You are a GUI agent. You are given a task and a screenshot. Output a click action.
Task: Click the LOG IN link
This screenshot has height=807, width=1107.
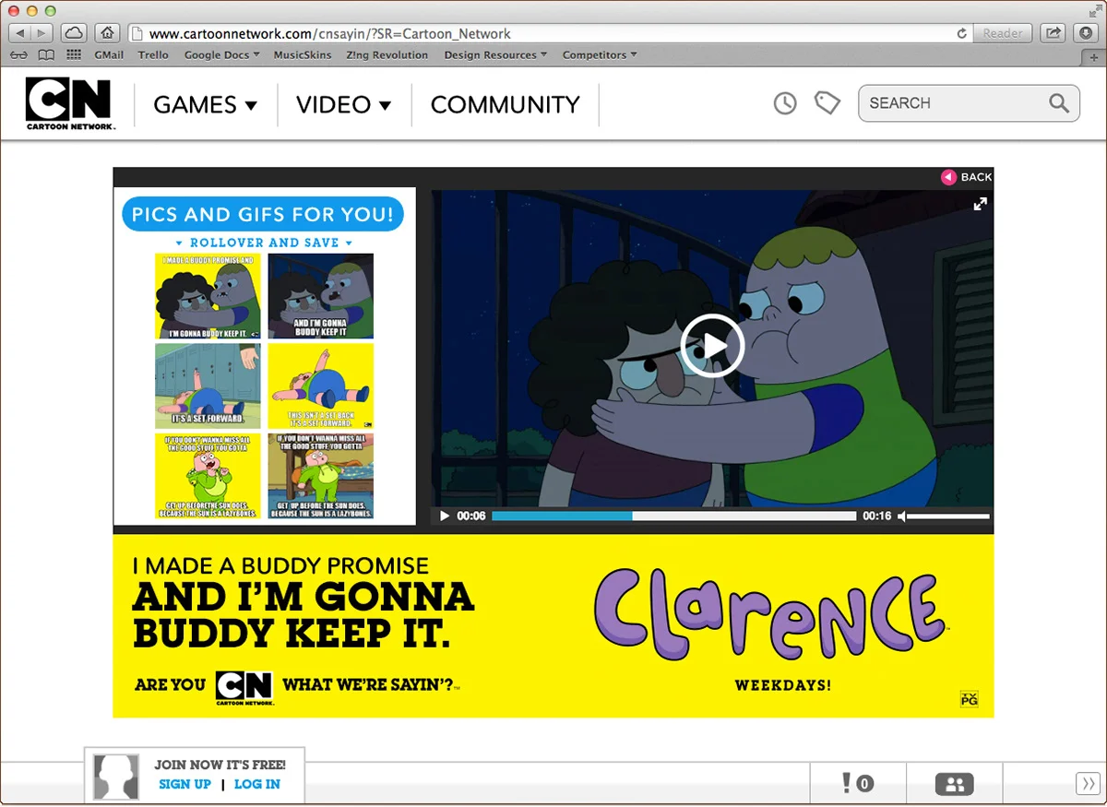(257, 784)
